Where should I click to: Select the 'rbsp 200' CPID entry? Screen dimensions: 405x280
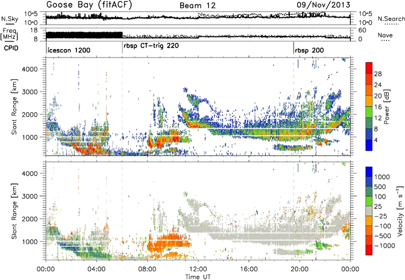coord(309,50)
